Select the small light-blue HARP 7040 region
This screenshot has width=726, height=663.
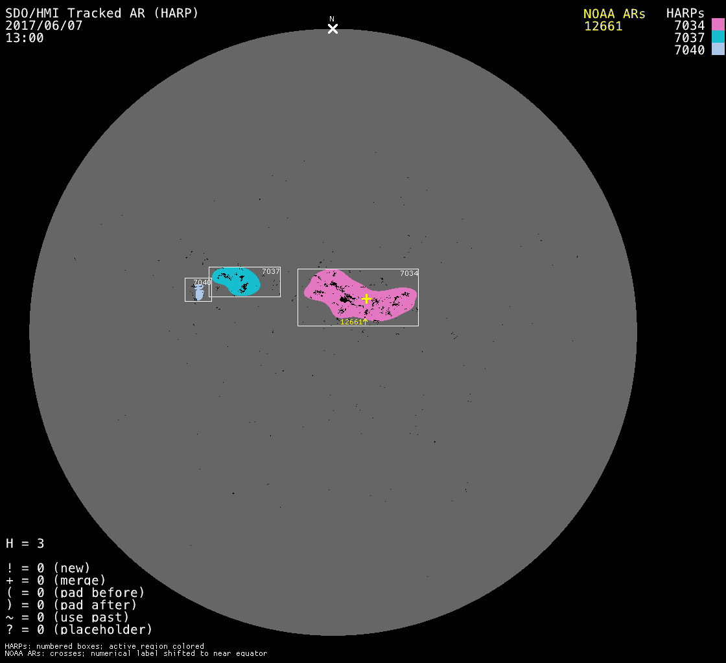199,293
